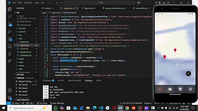Viewport: 198px width, 111px height.
Task: Tap the emulator map tab icon
Action: [x=160, y=89]
